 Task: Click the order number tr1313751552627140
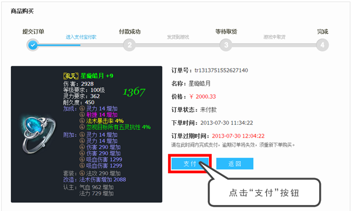point(221,70)
